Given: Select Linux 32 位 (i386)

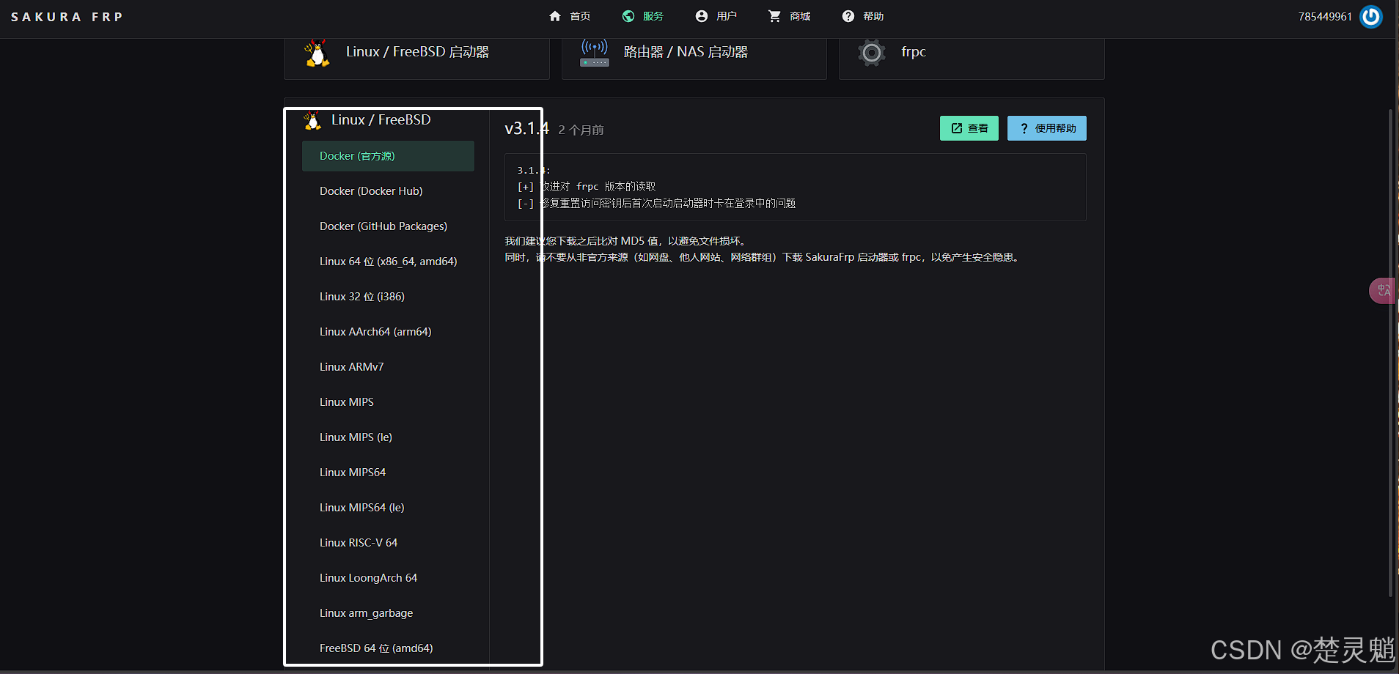Looking at the screenshot, I should click(388, 297).
